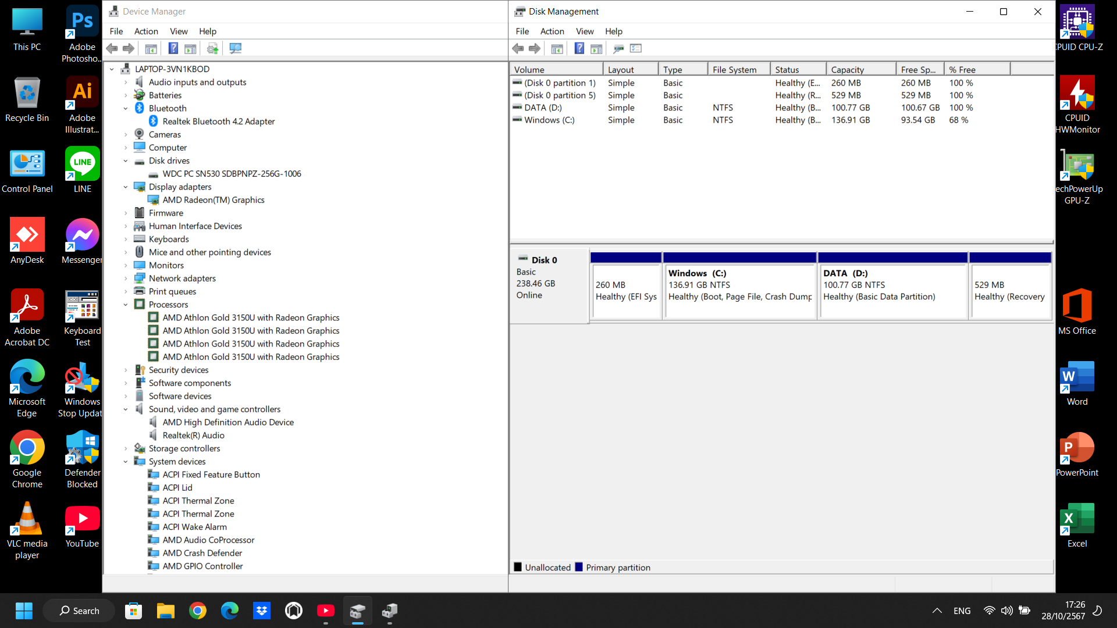Click the Windows Start button
This screenshot has width=1117, height=628.
click(x=24, y=611)
